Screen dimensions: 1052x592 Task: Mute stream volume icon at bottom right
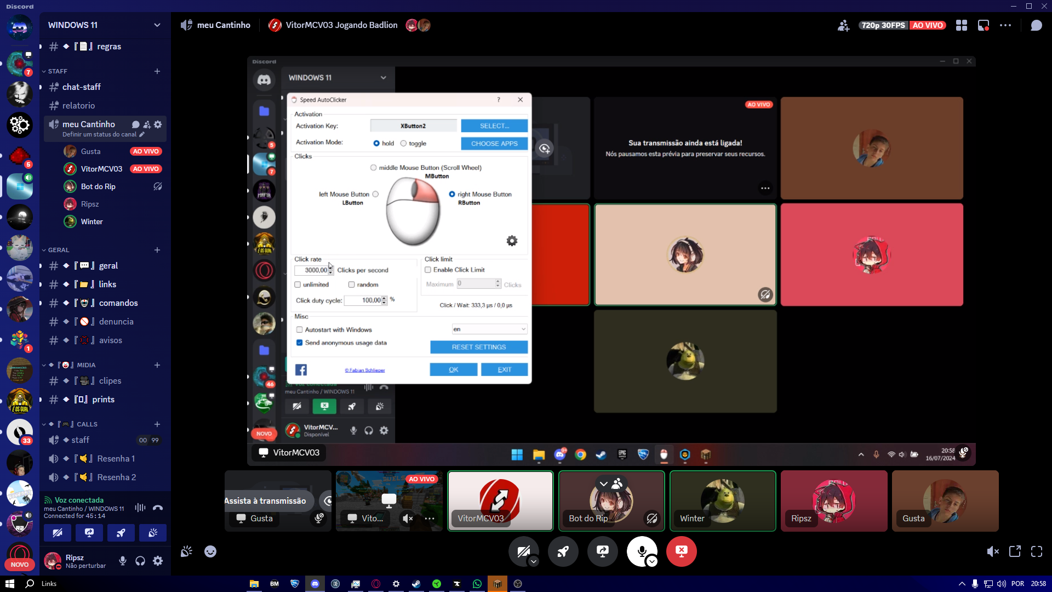pos(992,551)
